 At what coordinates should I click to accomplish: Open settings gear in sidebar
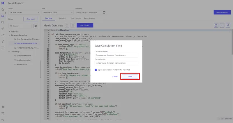(x=3, y=107)
